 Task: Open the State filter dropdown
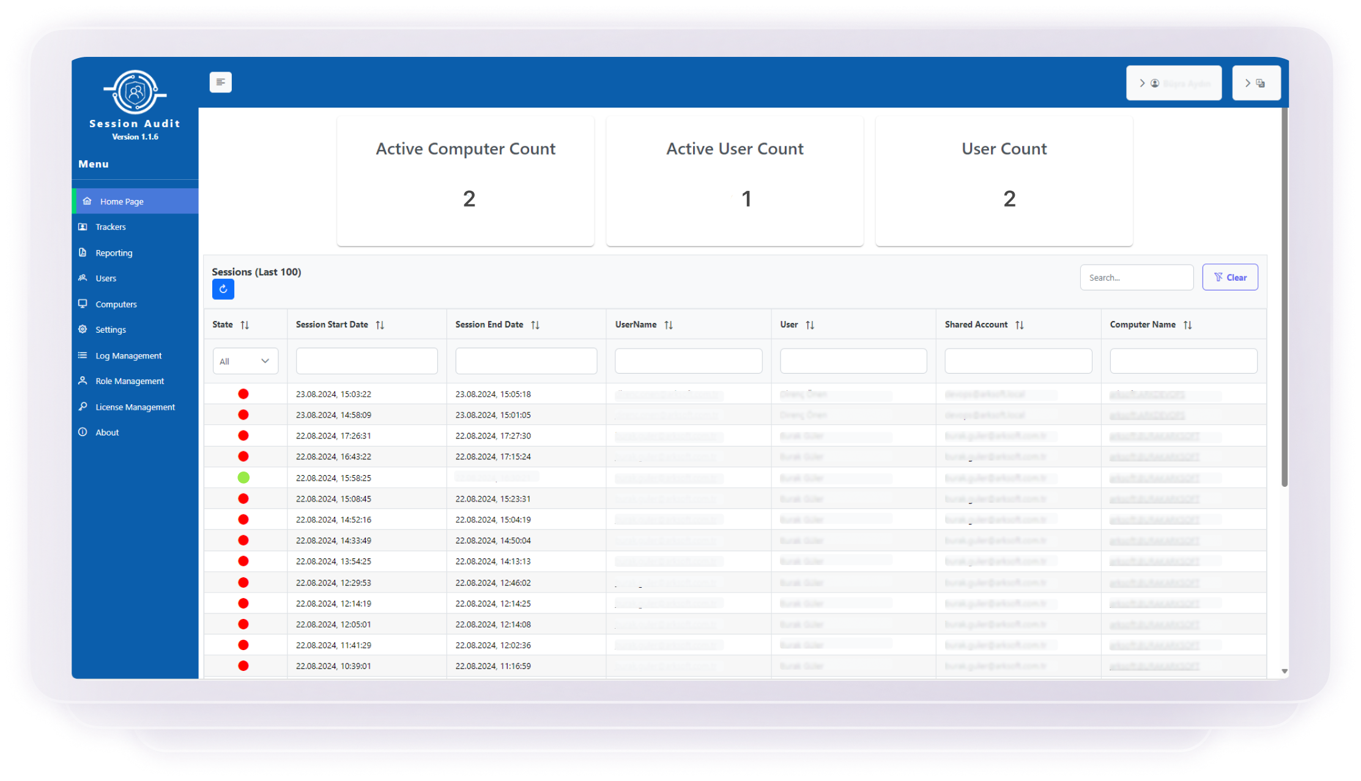coord(245,361)
